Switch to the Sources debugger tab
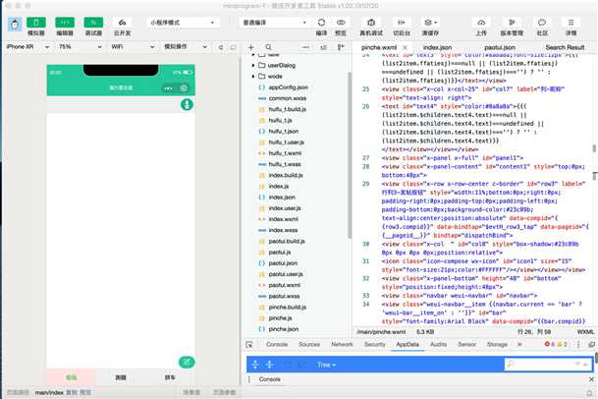The height and width of the screenshot is (399, 598). point(309,344)
